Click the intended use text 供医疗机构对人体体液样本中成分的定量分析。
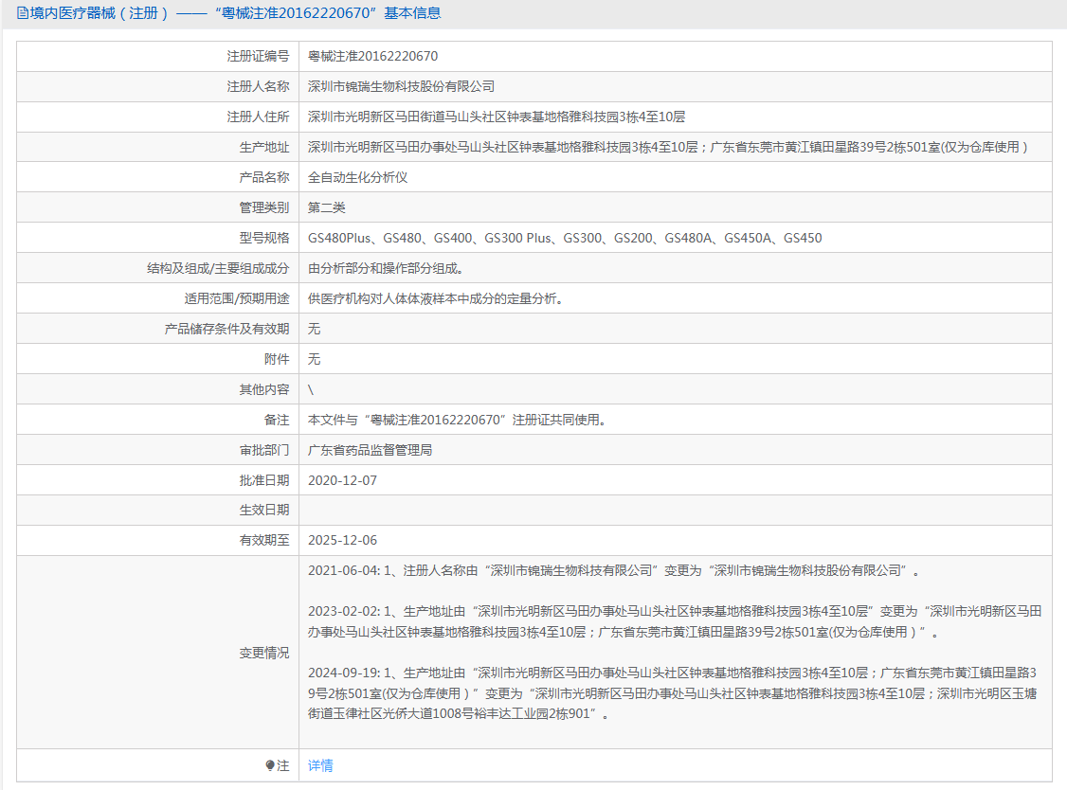The image size is (1067, 790). 436,298
